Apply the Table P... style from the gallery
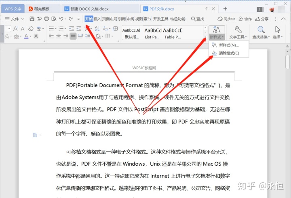This screenshot has width=291, height=198. (x=173, y=33)
